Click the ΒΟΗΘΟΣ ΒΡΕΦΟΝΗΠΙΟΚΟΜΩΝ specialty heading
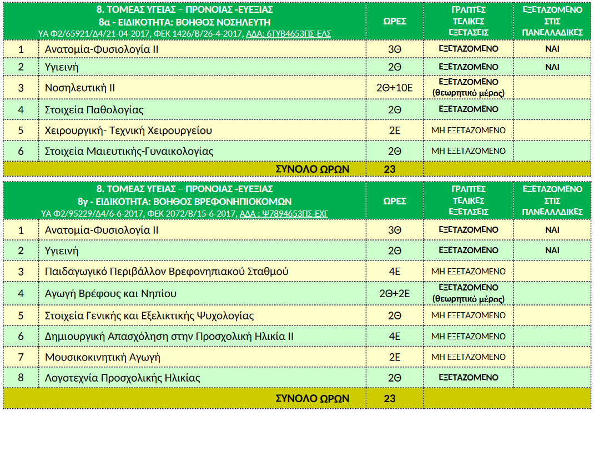This screenshot has height=461, width=594. click(x=185, y=201)
